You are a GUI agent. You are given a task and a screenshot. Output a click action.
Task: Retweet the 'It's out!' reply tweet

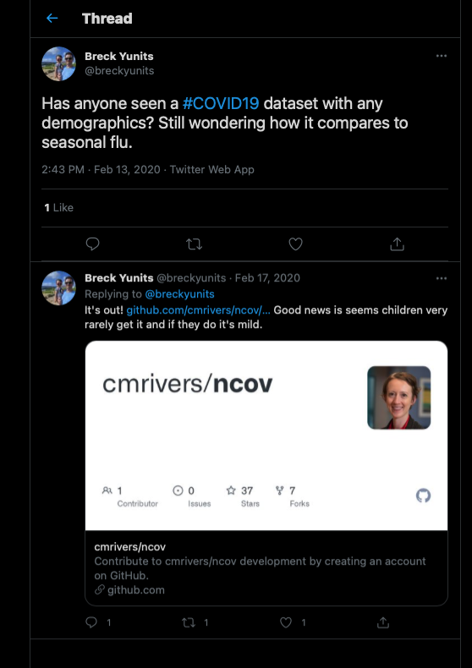(x=189, y=622)
